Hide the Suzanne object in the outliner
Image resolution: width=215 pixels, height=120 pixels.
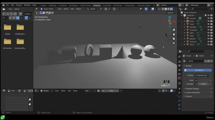coord(208,42)
